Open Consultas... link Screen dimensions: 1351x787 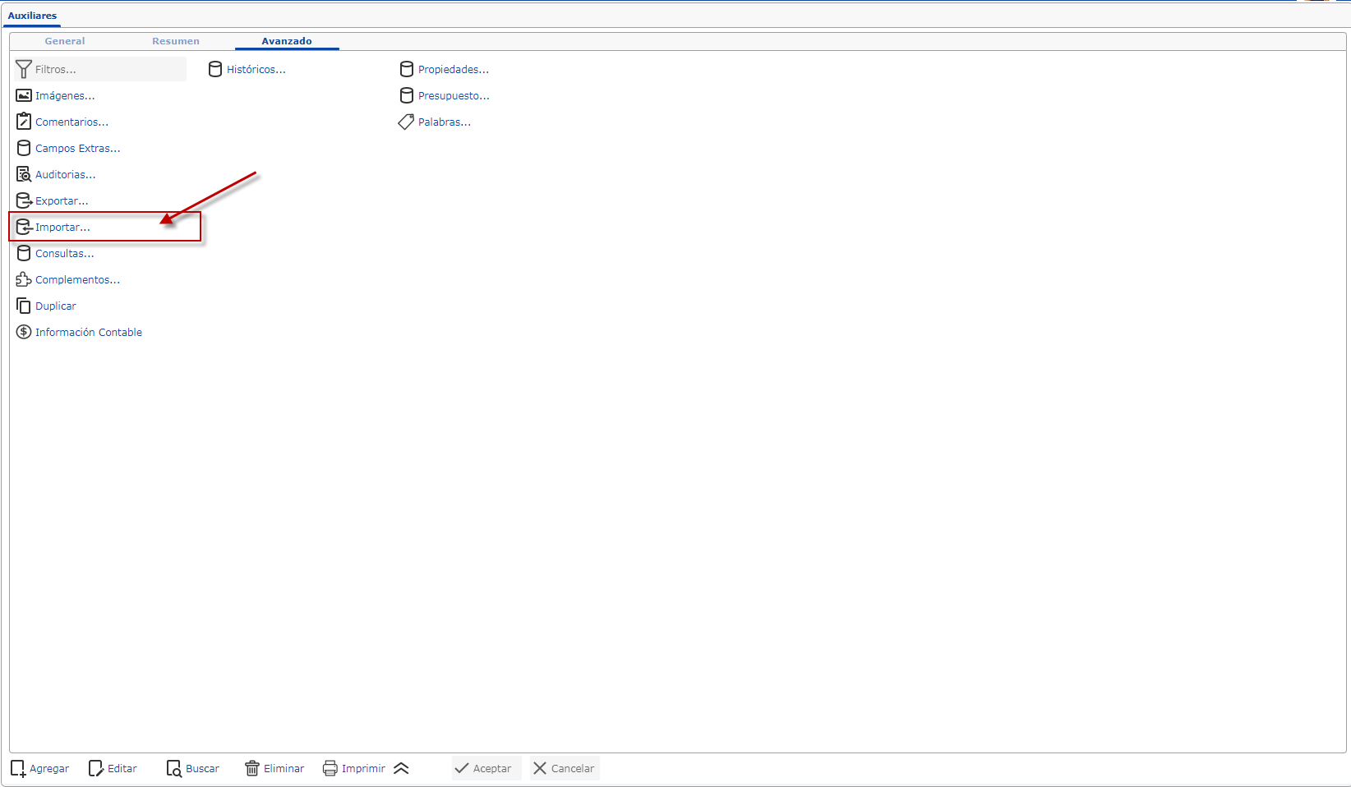click(64, 254)
